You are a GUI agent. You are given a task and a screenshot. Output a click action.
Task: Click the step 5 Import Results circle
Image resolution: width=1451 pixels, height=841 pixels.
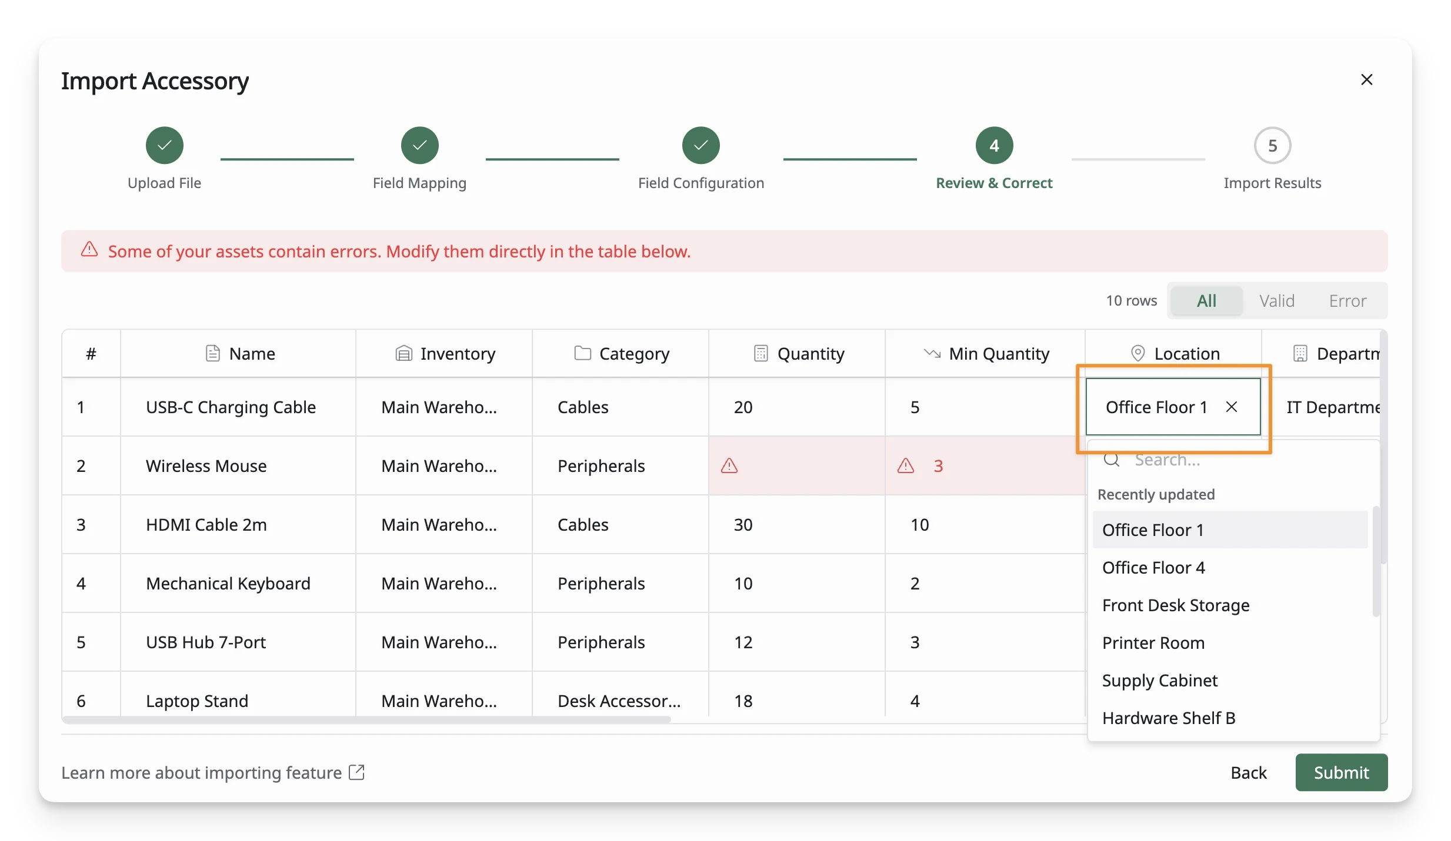[1272, 145]
